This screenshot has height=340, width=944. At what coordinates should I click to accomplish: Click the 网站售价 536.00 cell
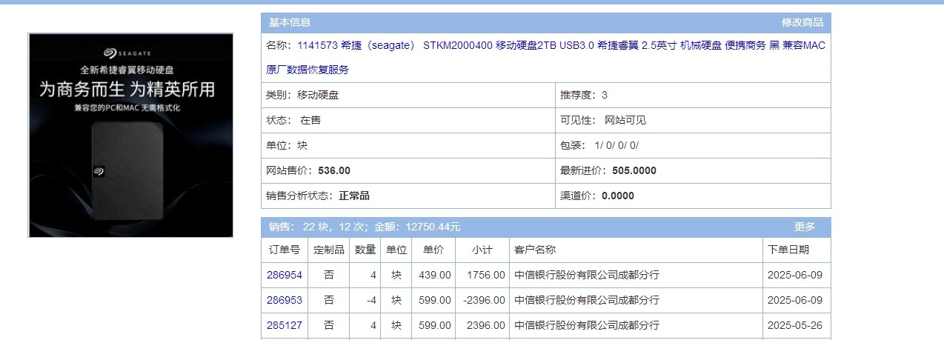(408, 170)
